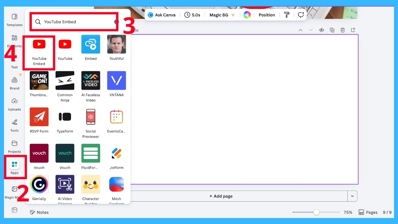Adjust the zoom slider

pos(316,212)
